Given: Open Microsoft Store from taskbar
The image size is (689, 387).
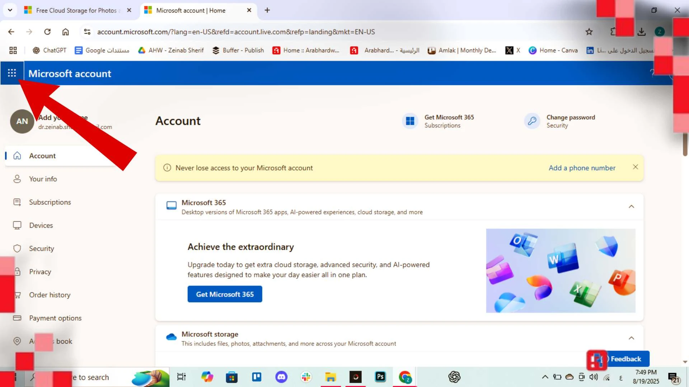Looking at the screenshot, I should click(231, 377).
